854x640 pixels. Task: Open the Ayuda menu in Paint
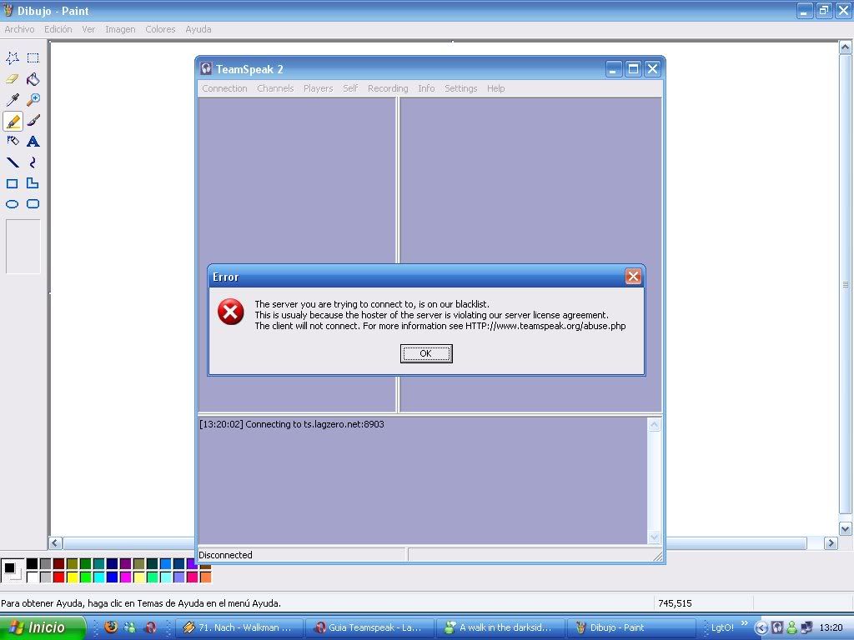tap(198, 29)
